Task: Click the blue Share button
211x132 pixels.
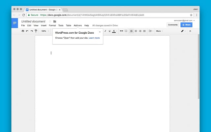Action: coord(186,25)
